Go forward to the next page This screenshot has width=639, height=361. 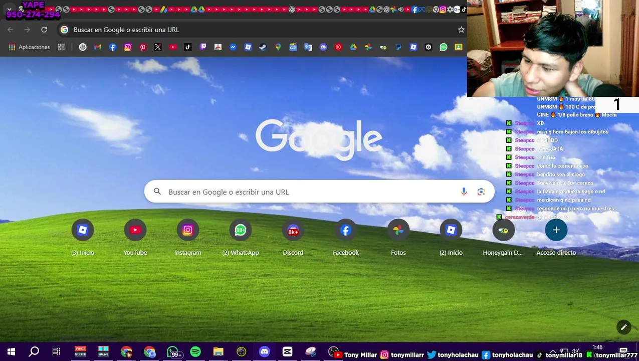(x=28, y=30)
